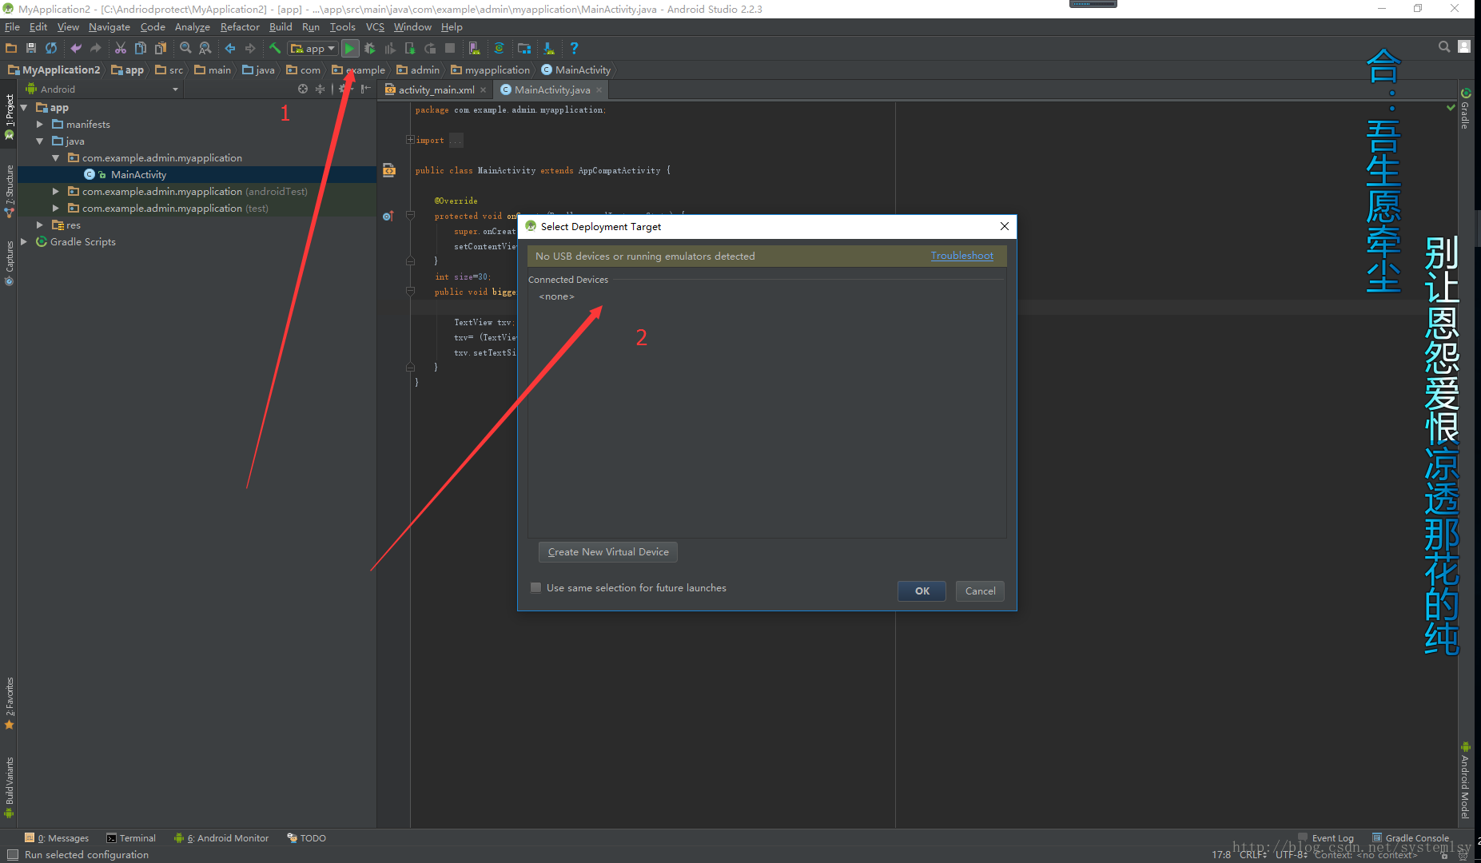This screenshot has width=1481, height=863.
Task: Click the scroll from source target icon
Action: tap(303, 89)
